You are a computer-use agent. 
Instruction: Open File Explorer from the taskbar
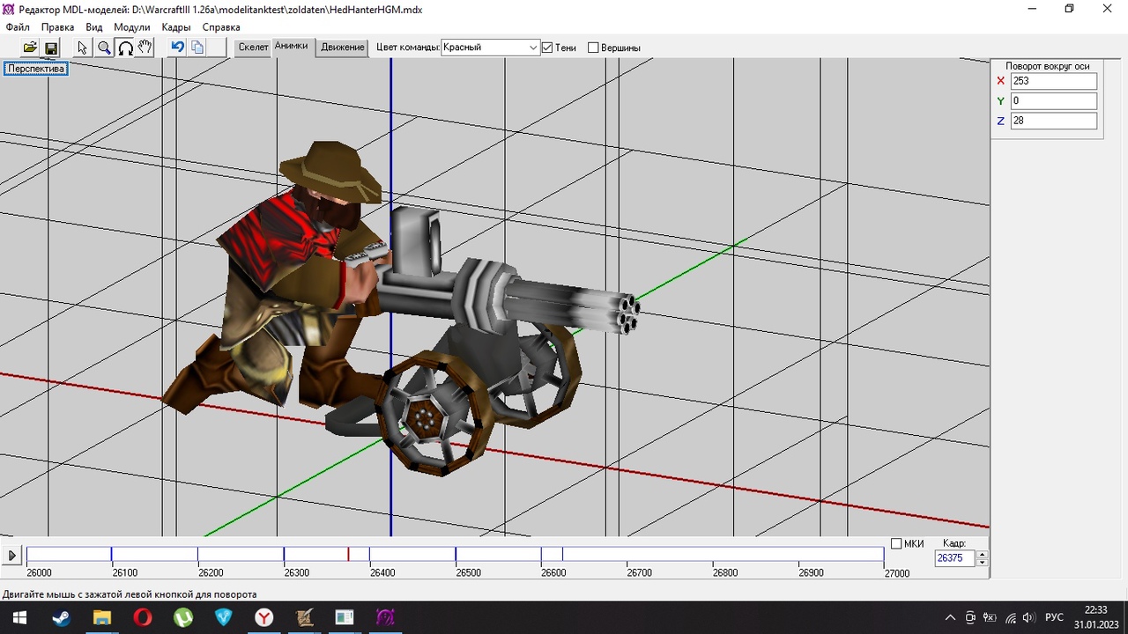(101, 617)
